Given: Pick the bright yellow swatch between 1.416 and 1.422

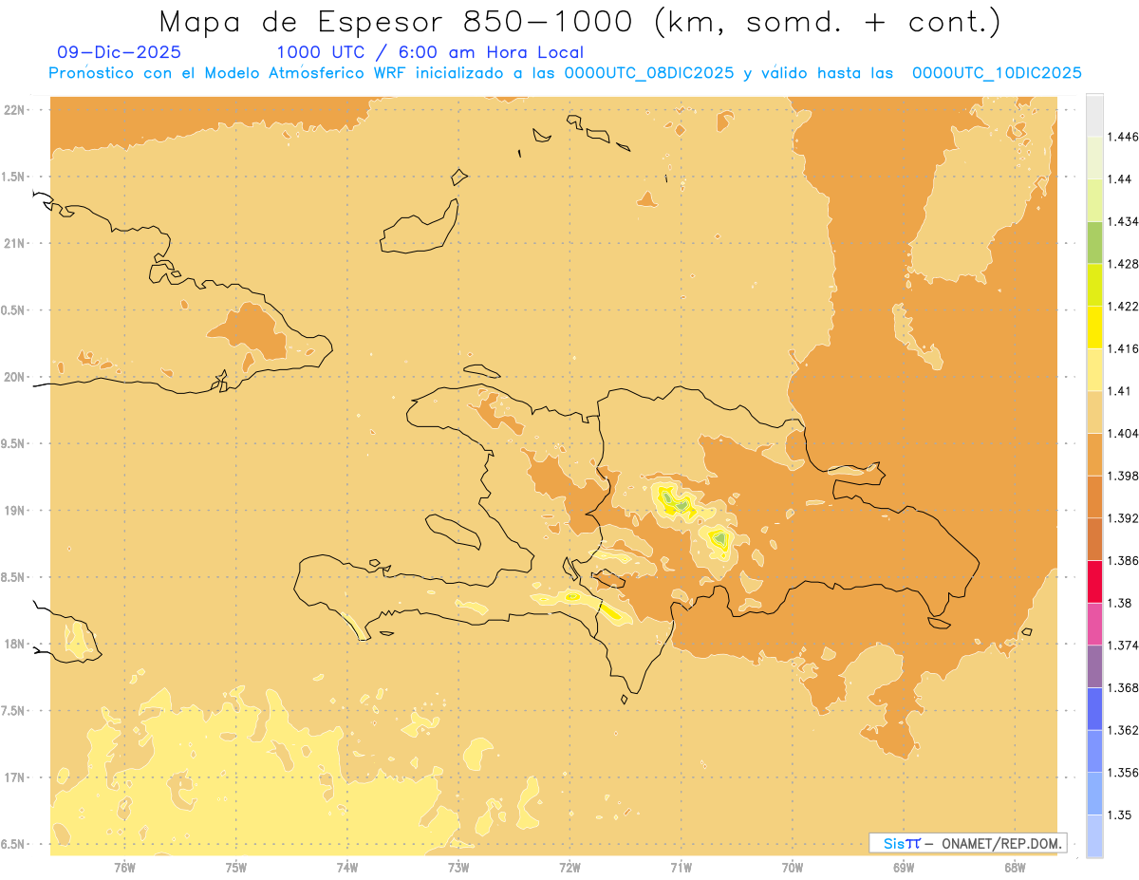Looking at the screenshot, I should 1094,328.
